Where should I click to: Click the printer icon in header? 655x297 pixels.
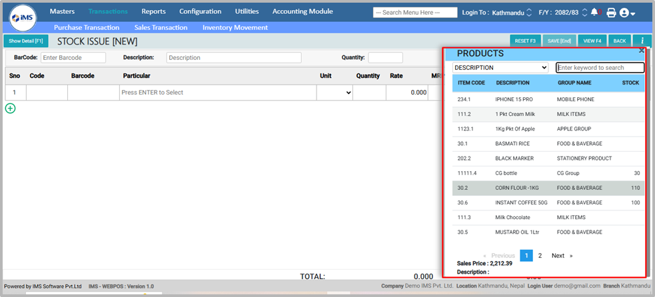611,13
